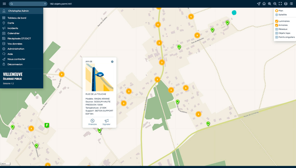This screenshot has width=296, height=168.
Task: Toggle the map layers panel
Action: coord(286,4)
